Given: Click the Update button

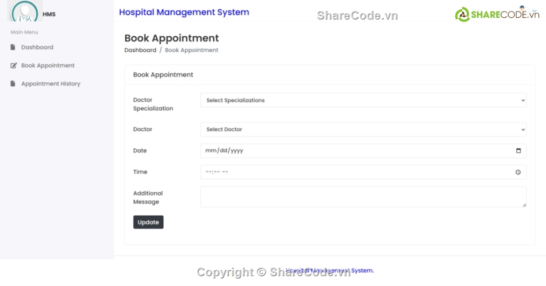Looking at the screenshot, I should (148, 222).
